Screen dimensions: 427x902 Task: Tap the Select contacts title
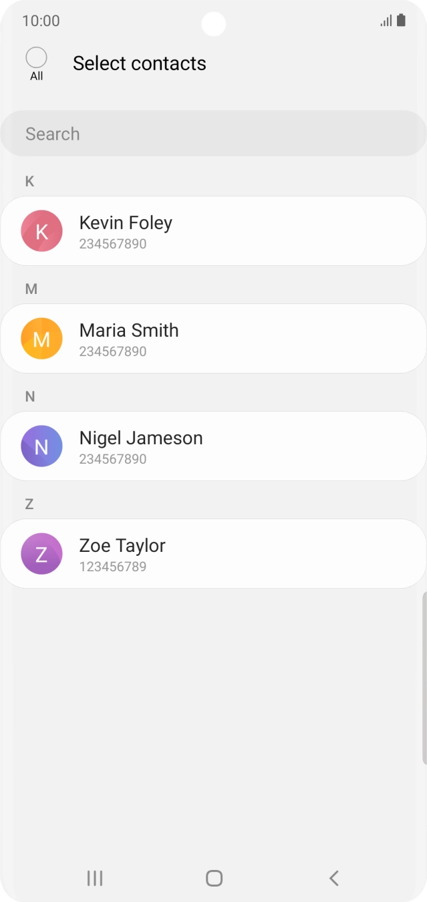point(140,63)
